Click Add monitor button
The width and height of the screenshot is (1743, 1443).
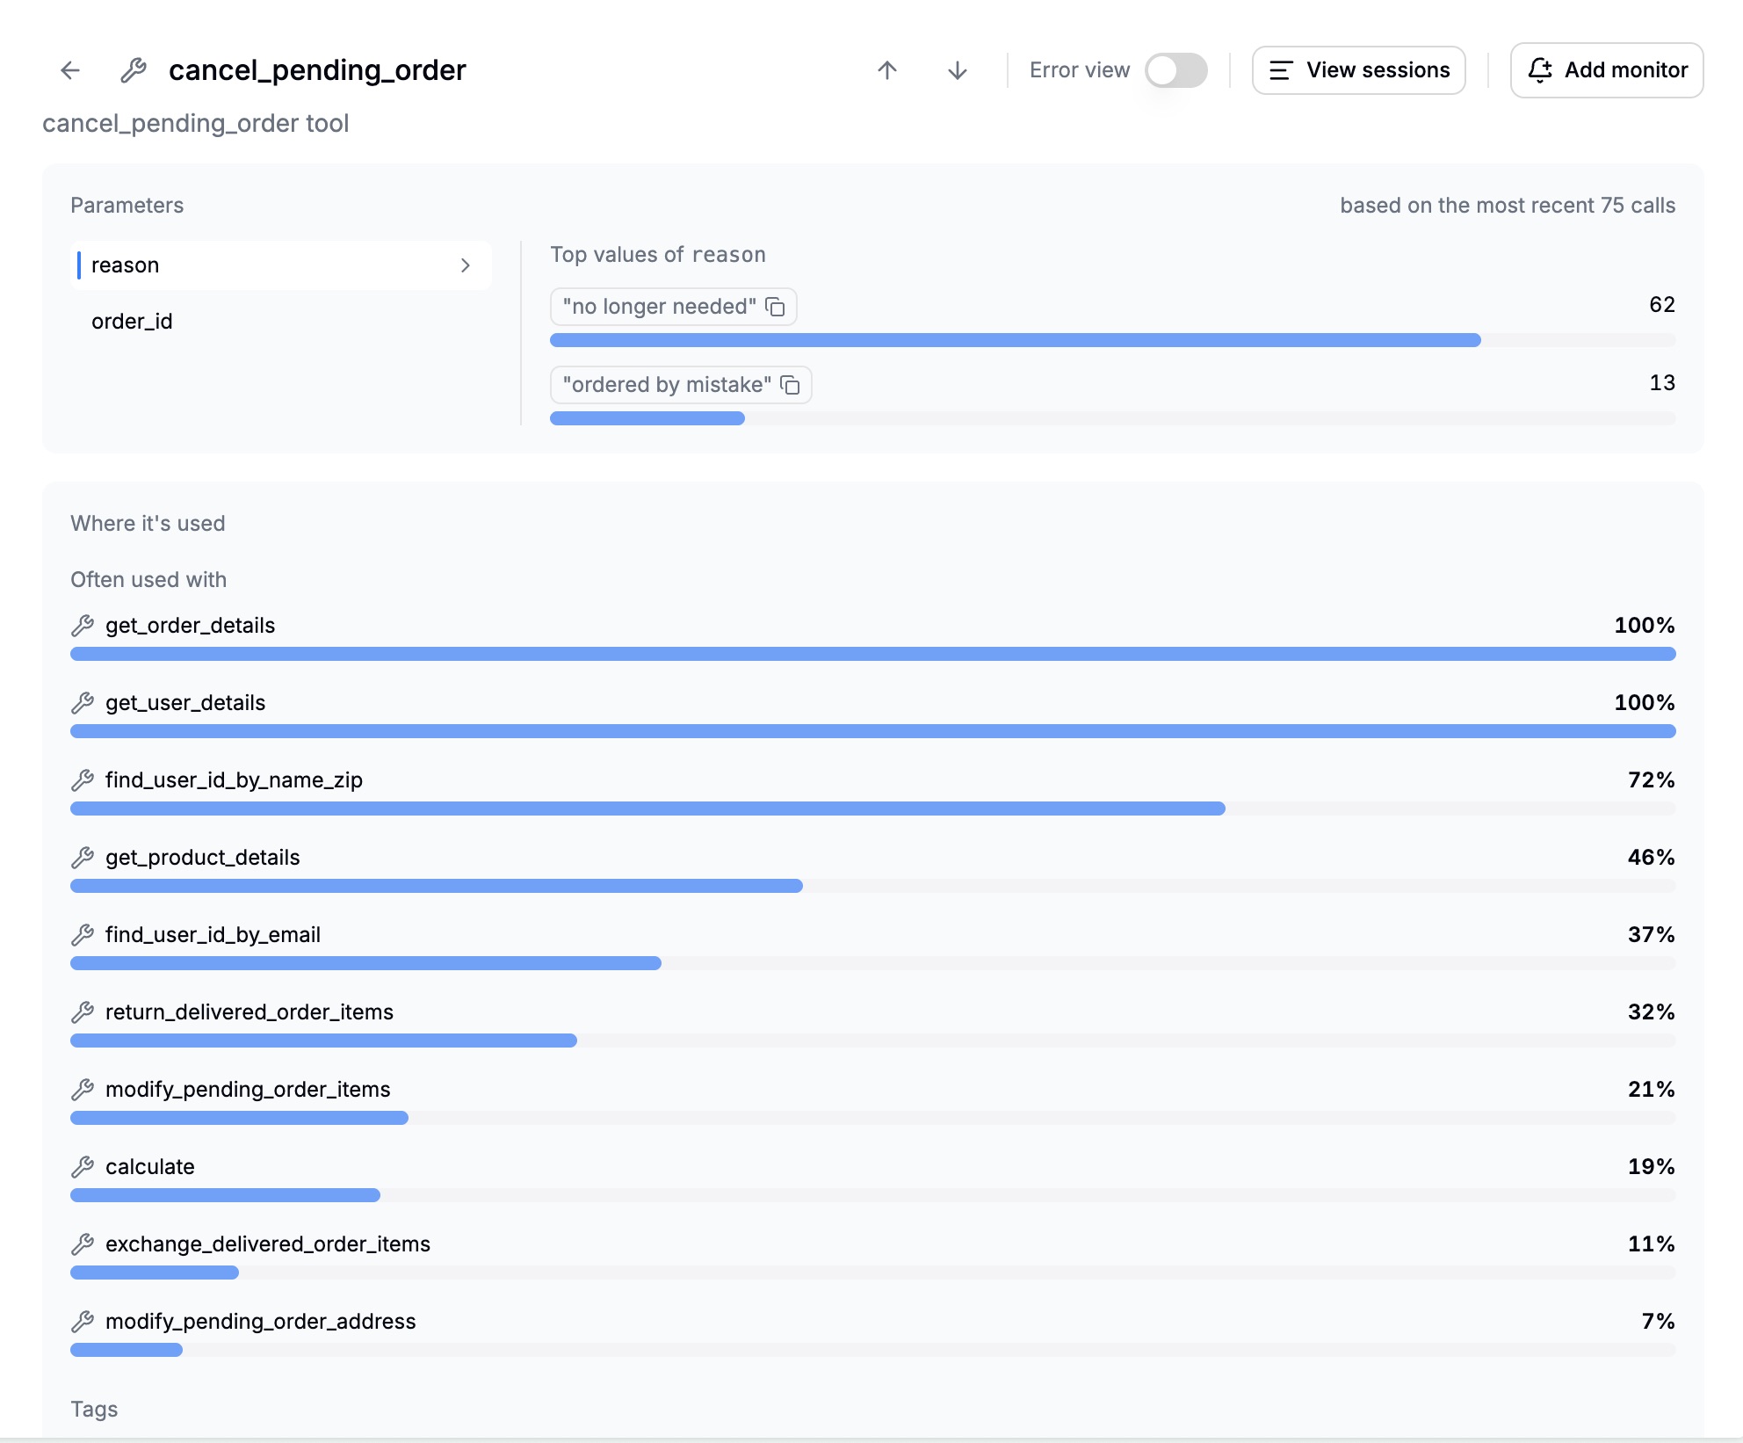coord(1607,70)
